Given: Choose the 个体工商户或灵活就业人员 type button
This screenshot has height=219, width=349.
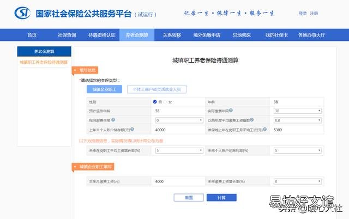Looking at the screenshot, I should (157, 89).
